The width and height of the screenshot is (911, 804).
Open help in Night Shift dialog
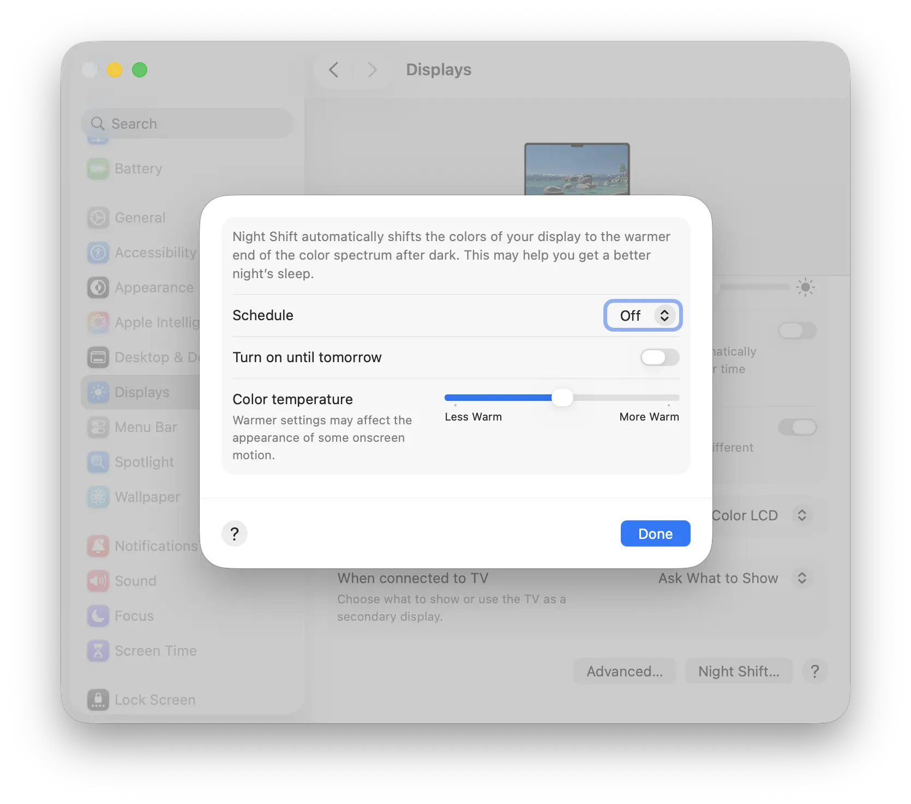(x=235, y=533)
